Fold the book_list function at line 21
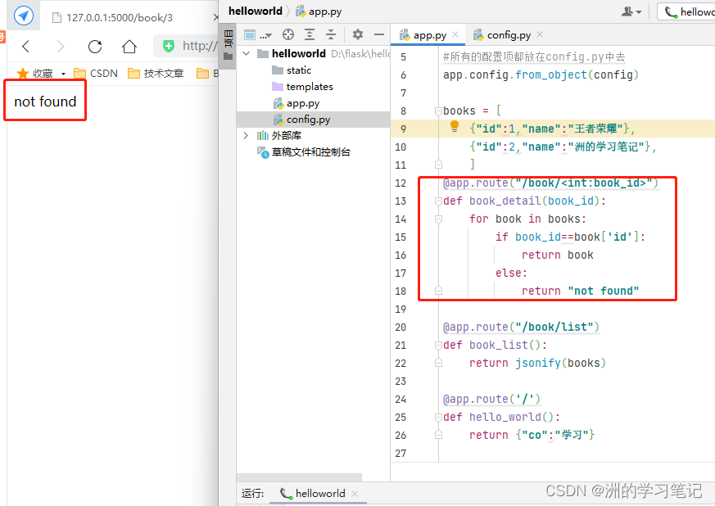Viewport: 715px width, 506px height. pos(438,345)
